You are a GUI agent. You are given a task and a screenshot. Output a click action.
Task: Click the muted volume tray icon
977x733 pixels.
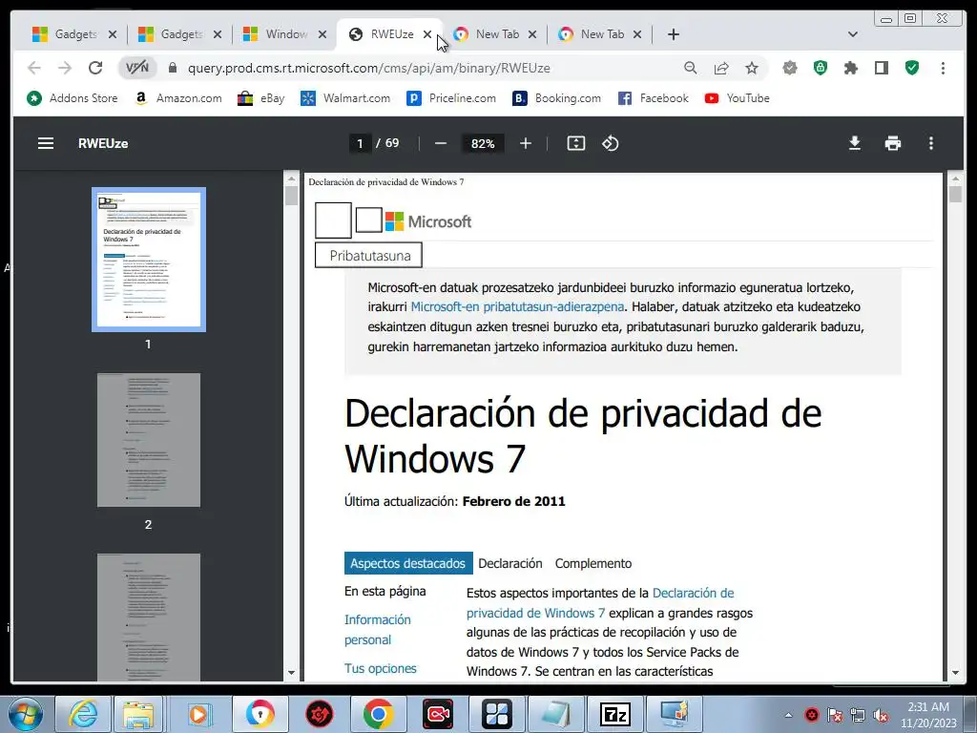point(881,715)
